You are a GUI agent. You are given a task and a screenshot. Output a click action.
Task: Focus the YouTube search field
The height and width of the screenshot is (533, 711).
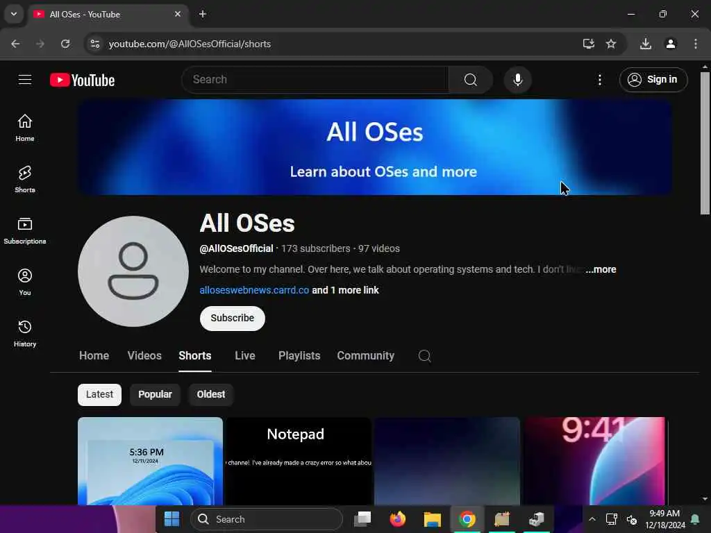316,80
